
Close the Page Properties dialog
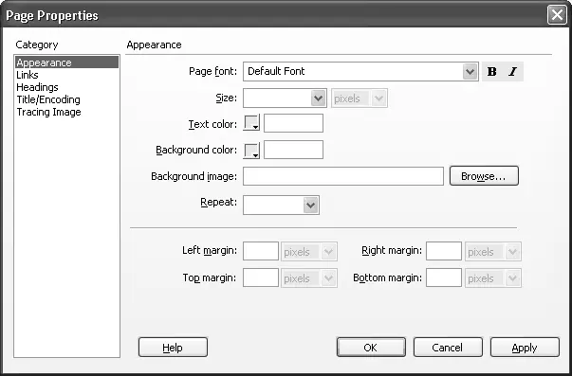coord(557,15)
